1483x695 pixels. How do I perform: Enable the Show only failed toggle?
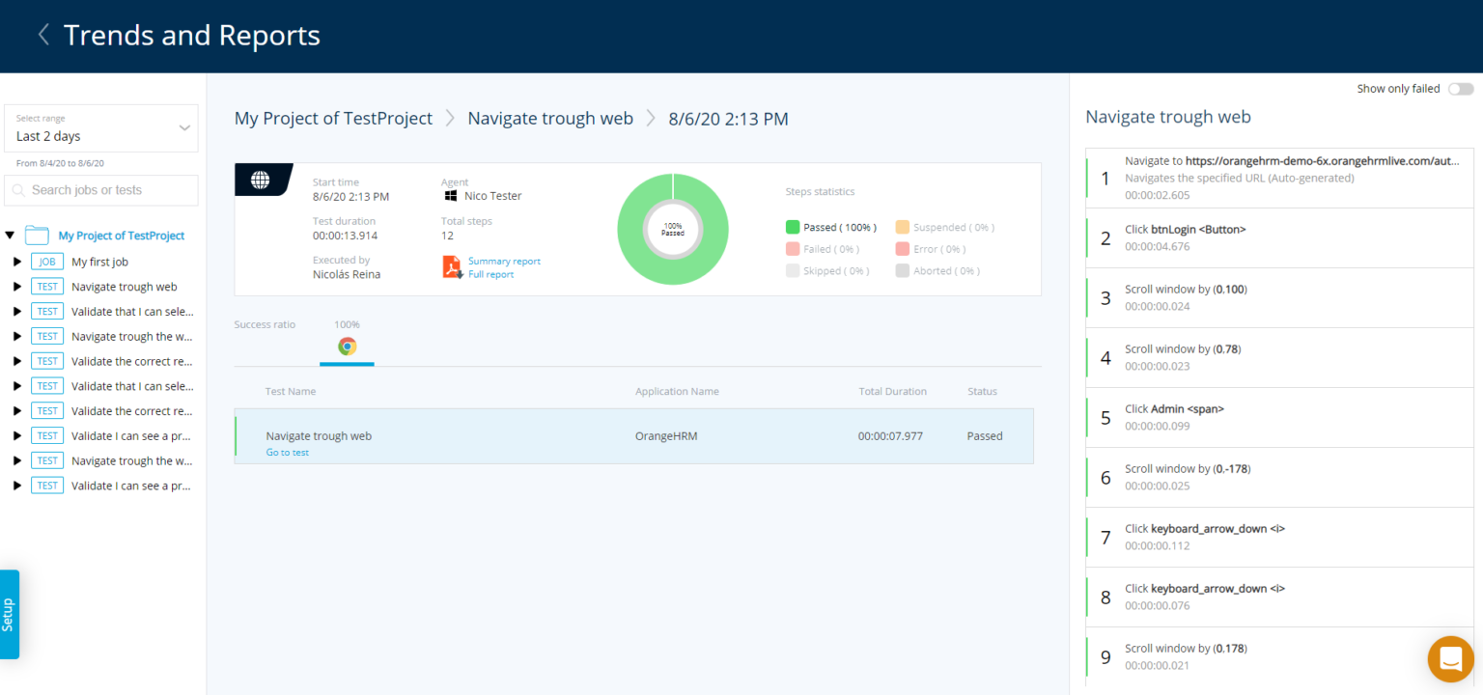coord(1461,88)
